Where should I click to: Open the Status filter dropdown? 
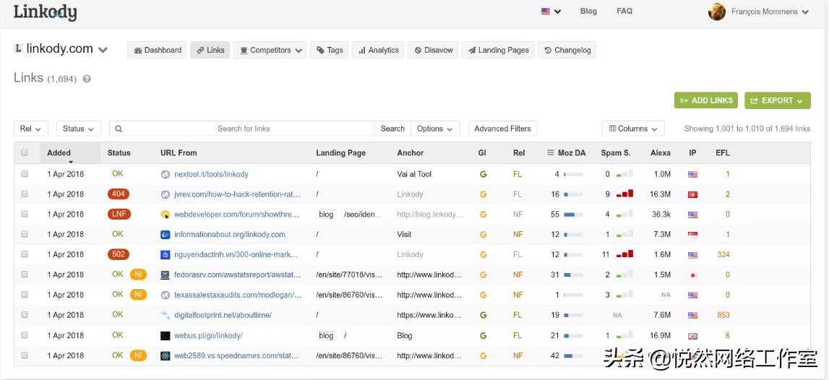[78, 129]
